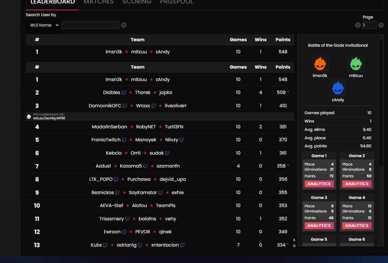Image resolution: width=388 pixels, height=263 pixels.
Task: Open adrian1g Twitch icon
Action: 140,245
